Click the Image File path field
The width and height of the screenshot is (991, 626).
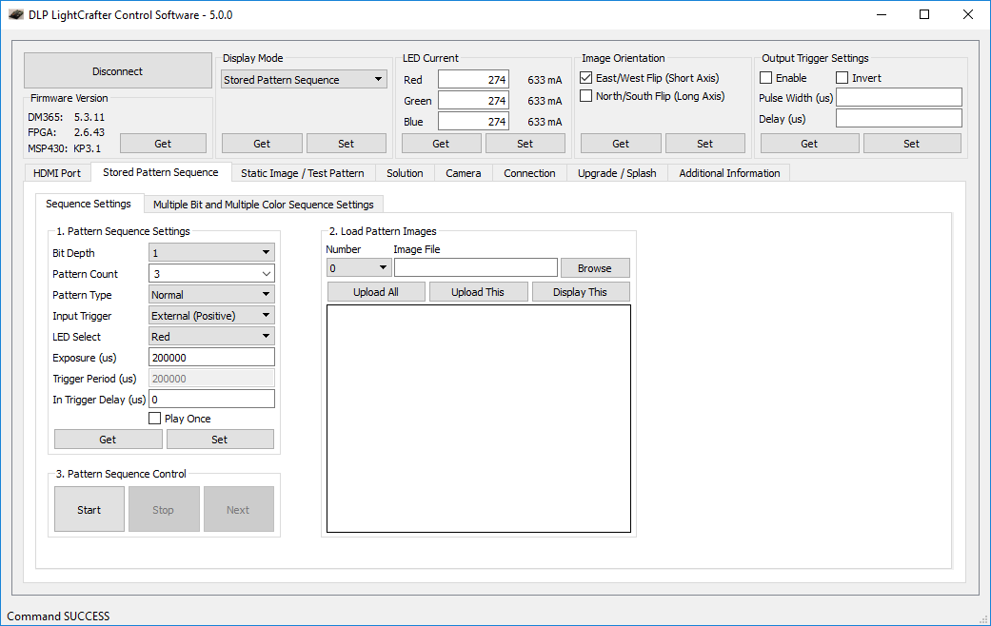(476, 268)
